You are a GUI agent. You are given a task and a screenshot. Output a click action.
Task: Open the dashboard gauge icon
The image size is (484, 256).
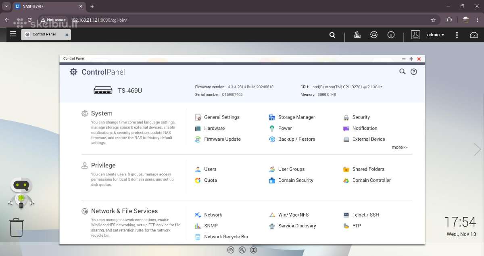pos(474,35)
